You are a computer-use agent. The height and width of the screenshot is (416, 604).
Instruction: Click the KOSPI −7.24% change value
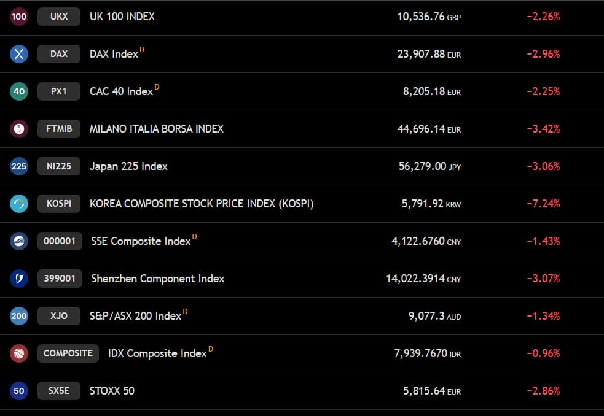(543, 204)
